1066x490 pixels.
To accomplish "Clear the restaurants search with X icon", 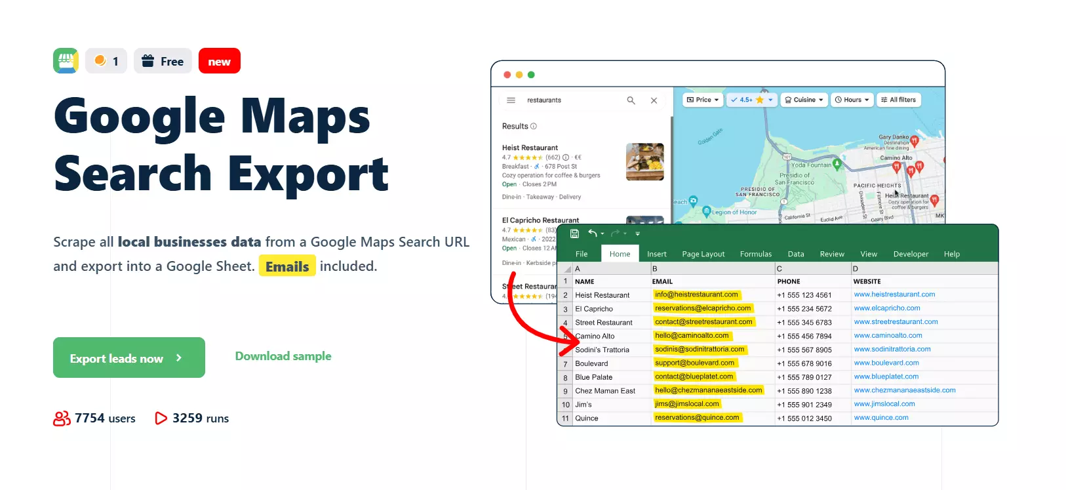I will [654, 100].
